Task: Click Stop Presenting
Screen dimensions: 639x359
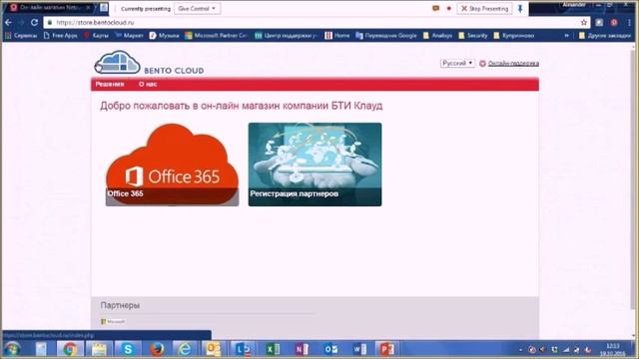Action: pyautogui.click(x=484, y=9)
